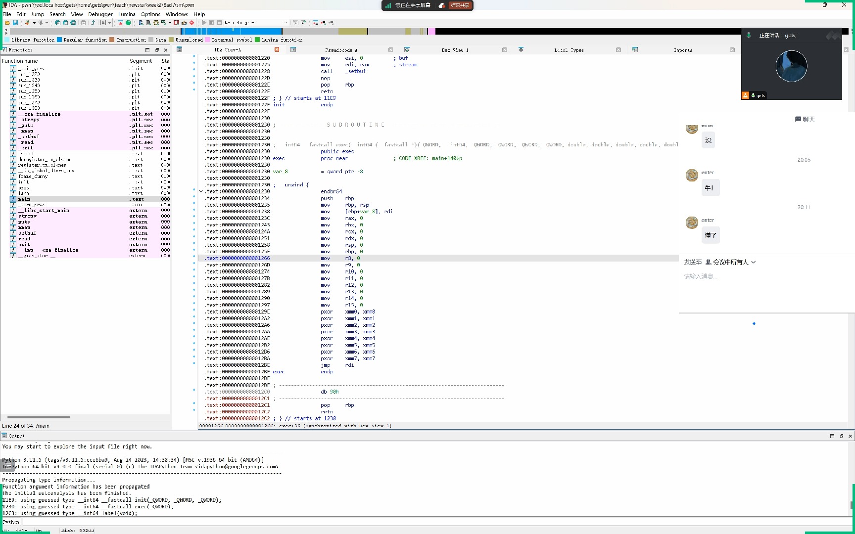Click the Unexplored legend color swatch
The image size is (855, 534).
(x=171, y=40)
